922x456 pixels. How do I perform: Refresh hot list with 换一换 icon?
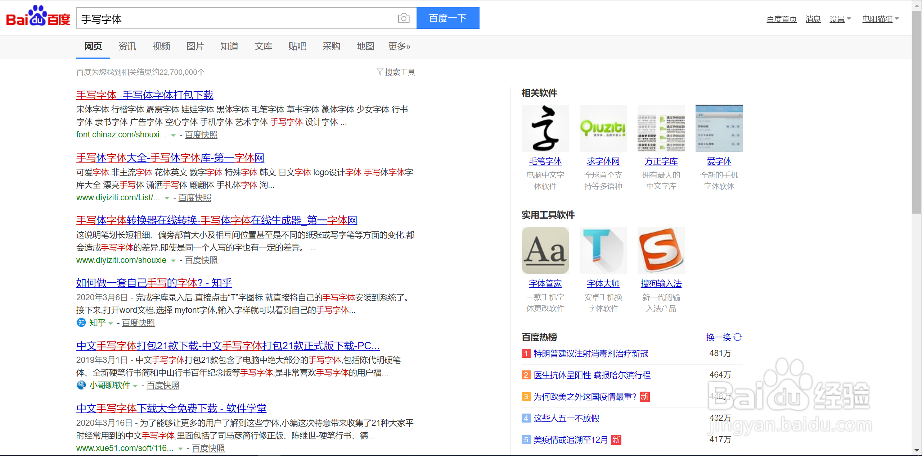click(x=737, y=337)
